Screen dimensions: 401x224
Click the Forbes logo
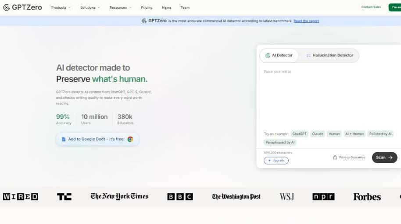click(x=367, y=197)
